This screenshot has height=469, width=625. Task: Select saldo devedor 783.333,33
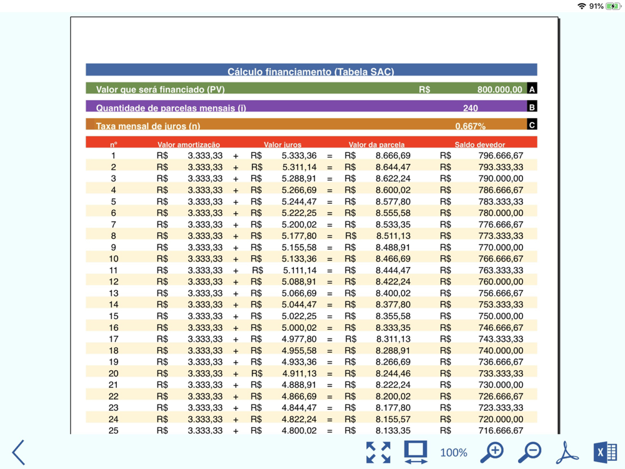coord(501,201)
